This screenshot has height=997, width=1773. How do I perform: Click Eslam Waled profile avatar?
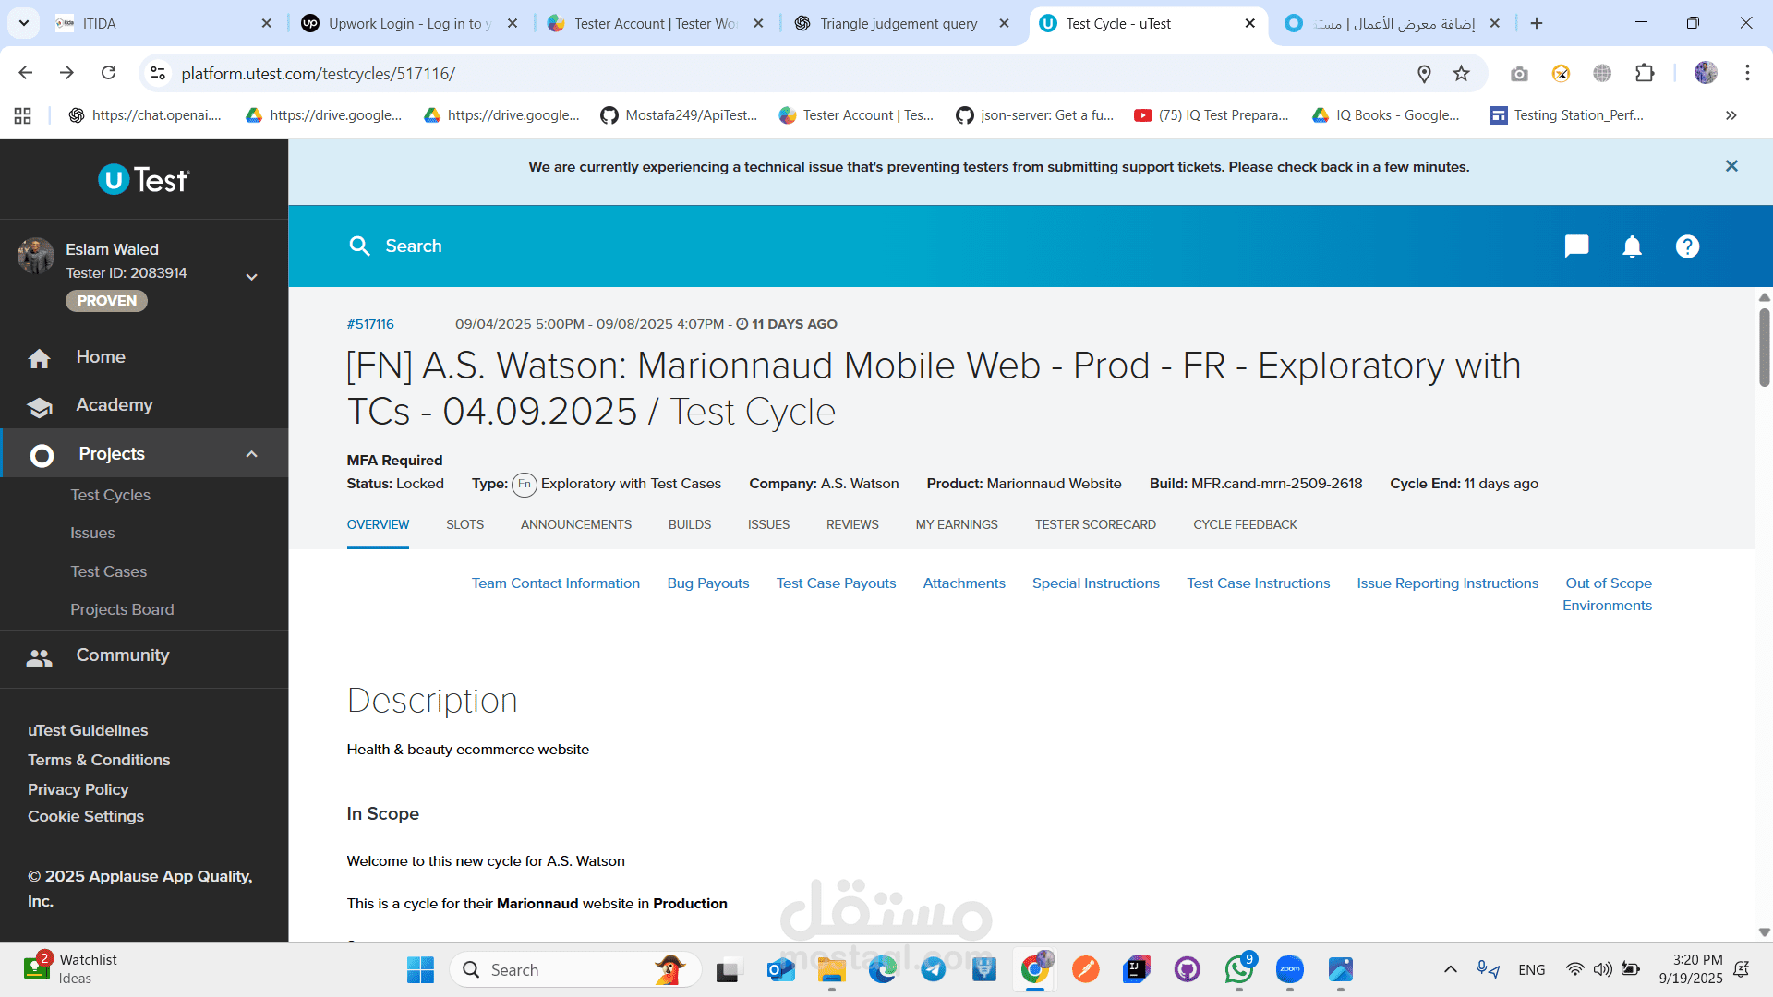(x=36, y=256)
